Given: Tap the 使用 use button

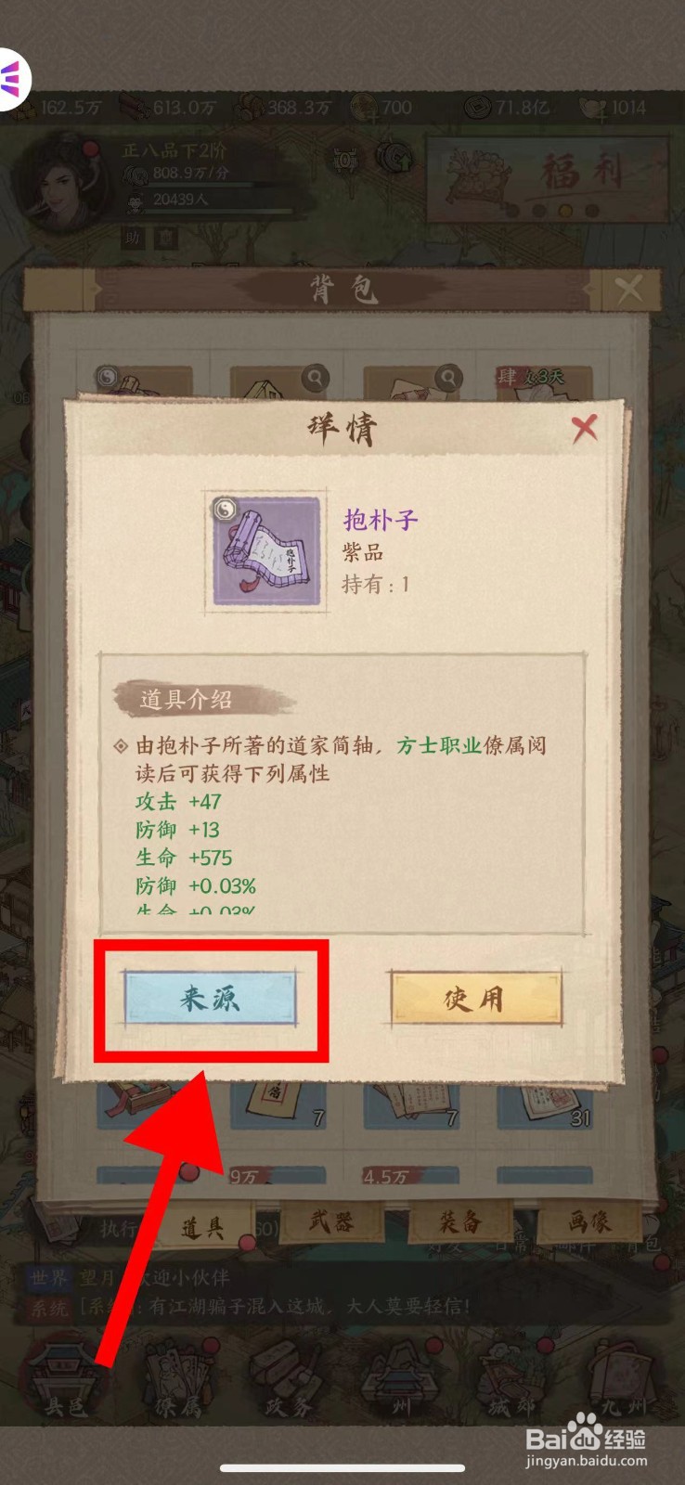Looking at the screenshot, I should pos(475,998).
